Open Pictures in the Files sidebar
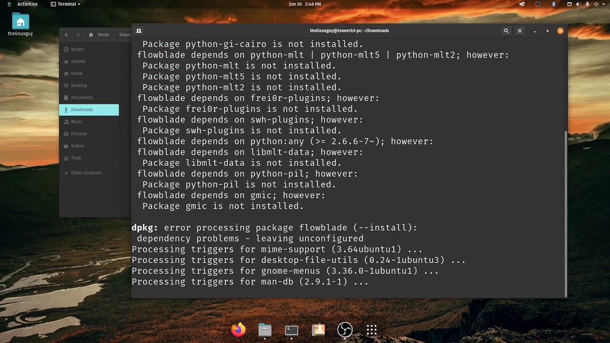This screenshot has width=610, height=343. click(x=89, y=133)
